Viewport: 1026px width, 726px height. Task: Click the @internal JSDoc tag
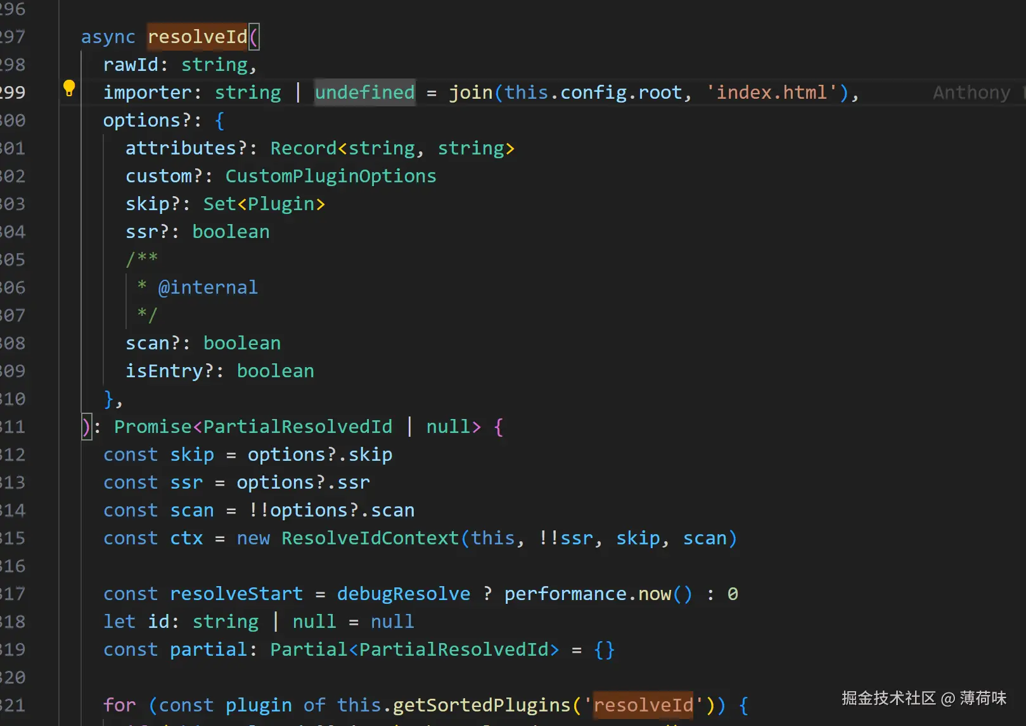tap(208, 287)
